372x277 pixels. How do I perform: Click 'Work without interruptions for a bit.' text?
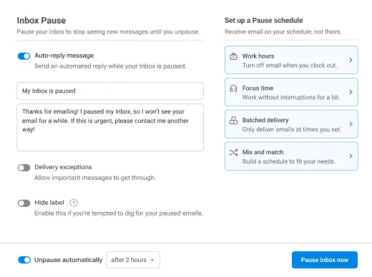point(291,98)
